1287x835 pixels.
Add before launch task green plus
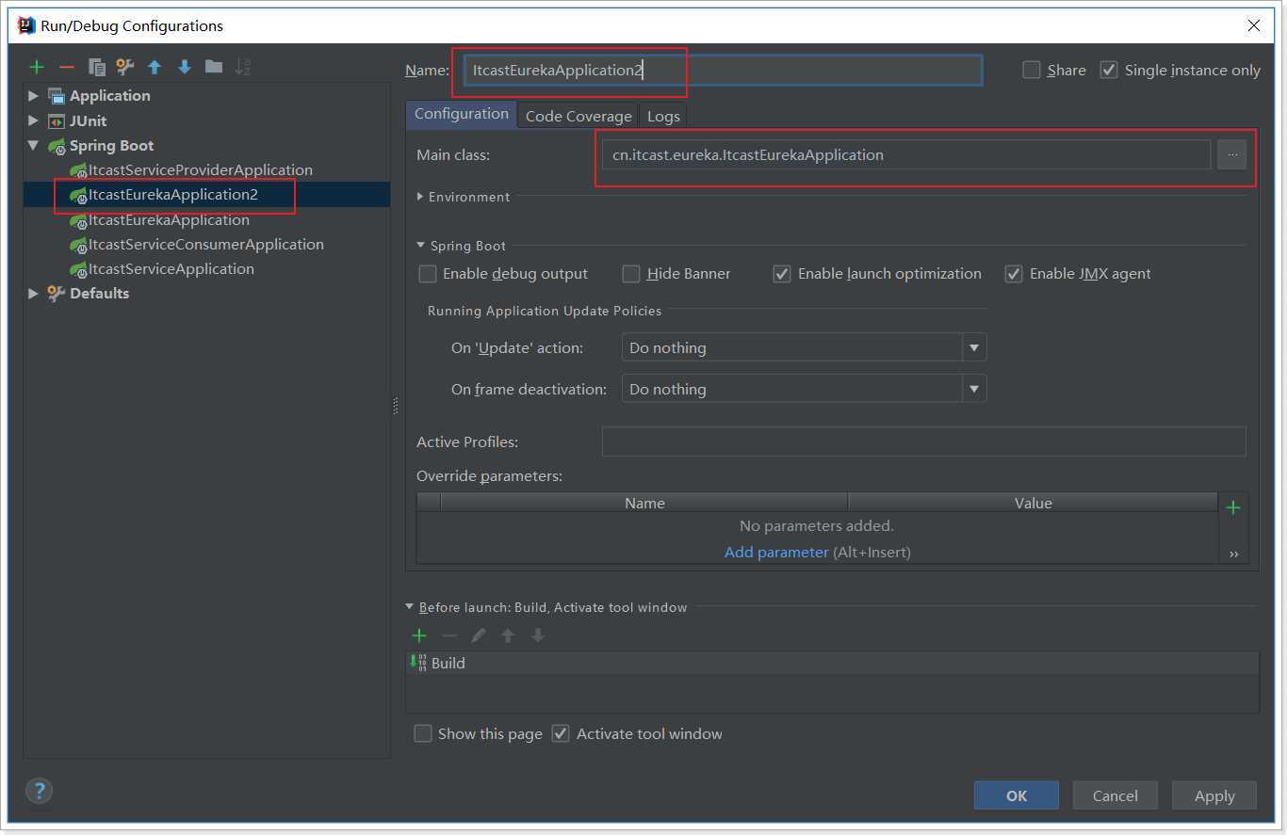pyautogui.click(x=419, y=635)
